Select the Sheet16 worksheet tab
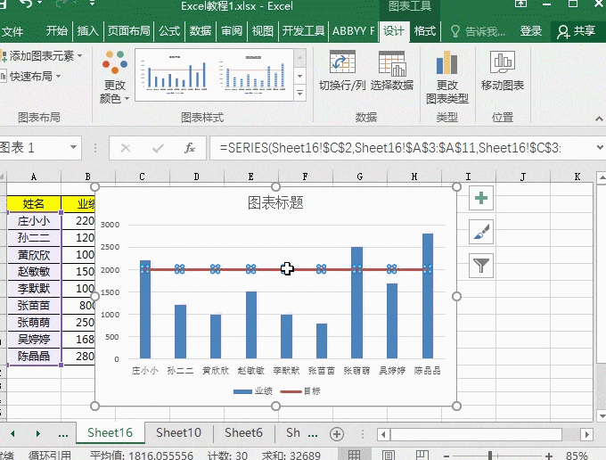The height and width of the screenshot is (460, 606). pos(111,432)
